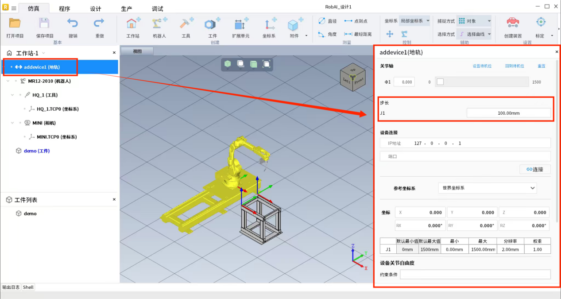Click the 创建装置 car icon
This screenshot has width=561, height=299.
(x=513, y=23)
